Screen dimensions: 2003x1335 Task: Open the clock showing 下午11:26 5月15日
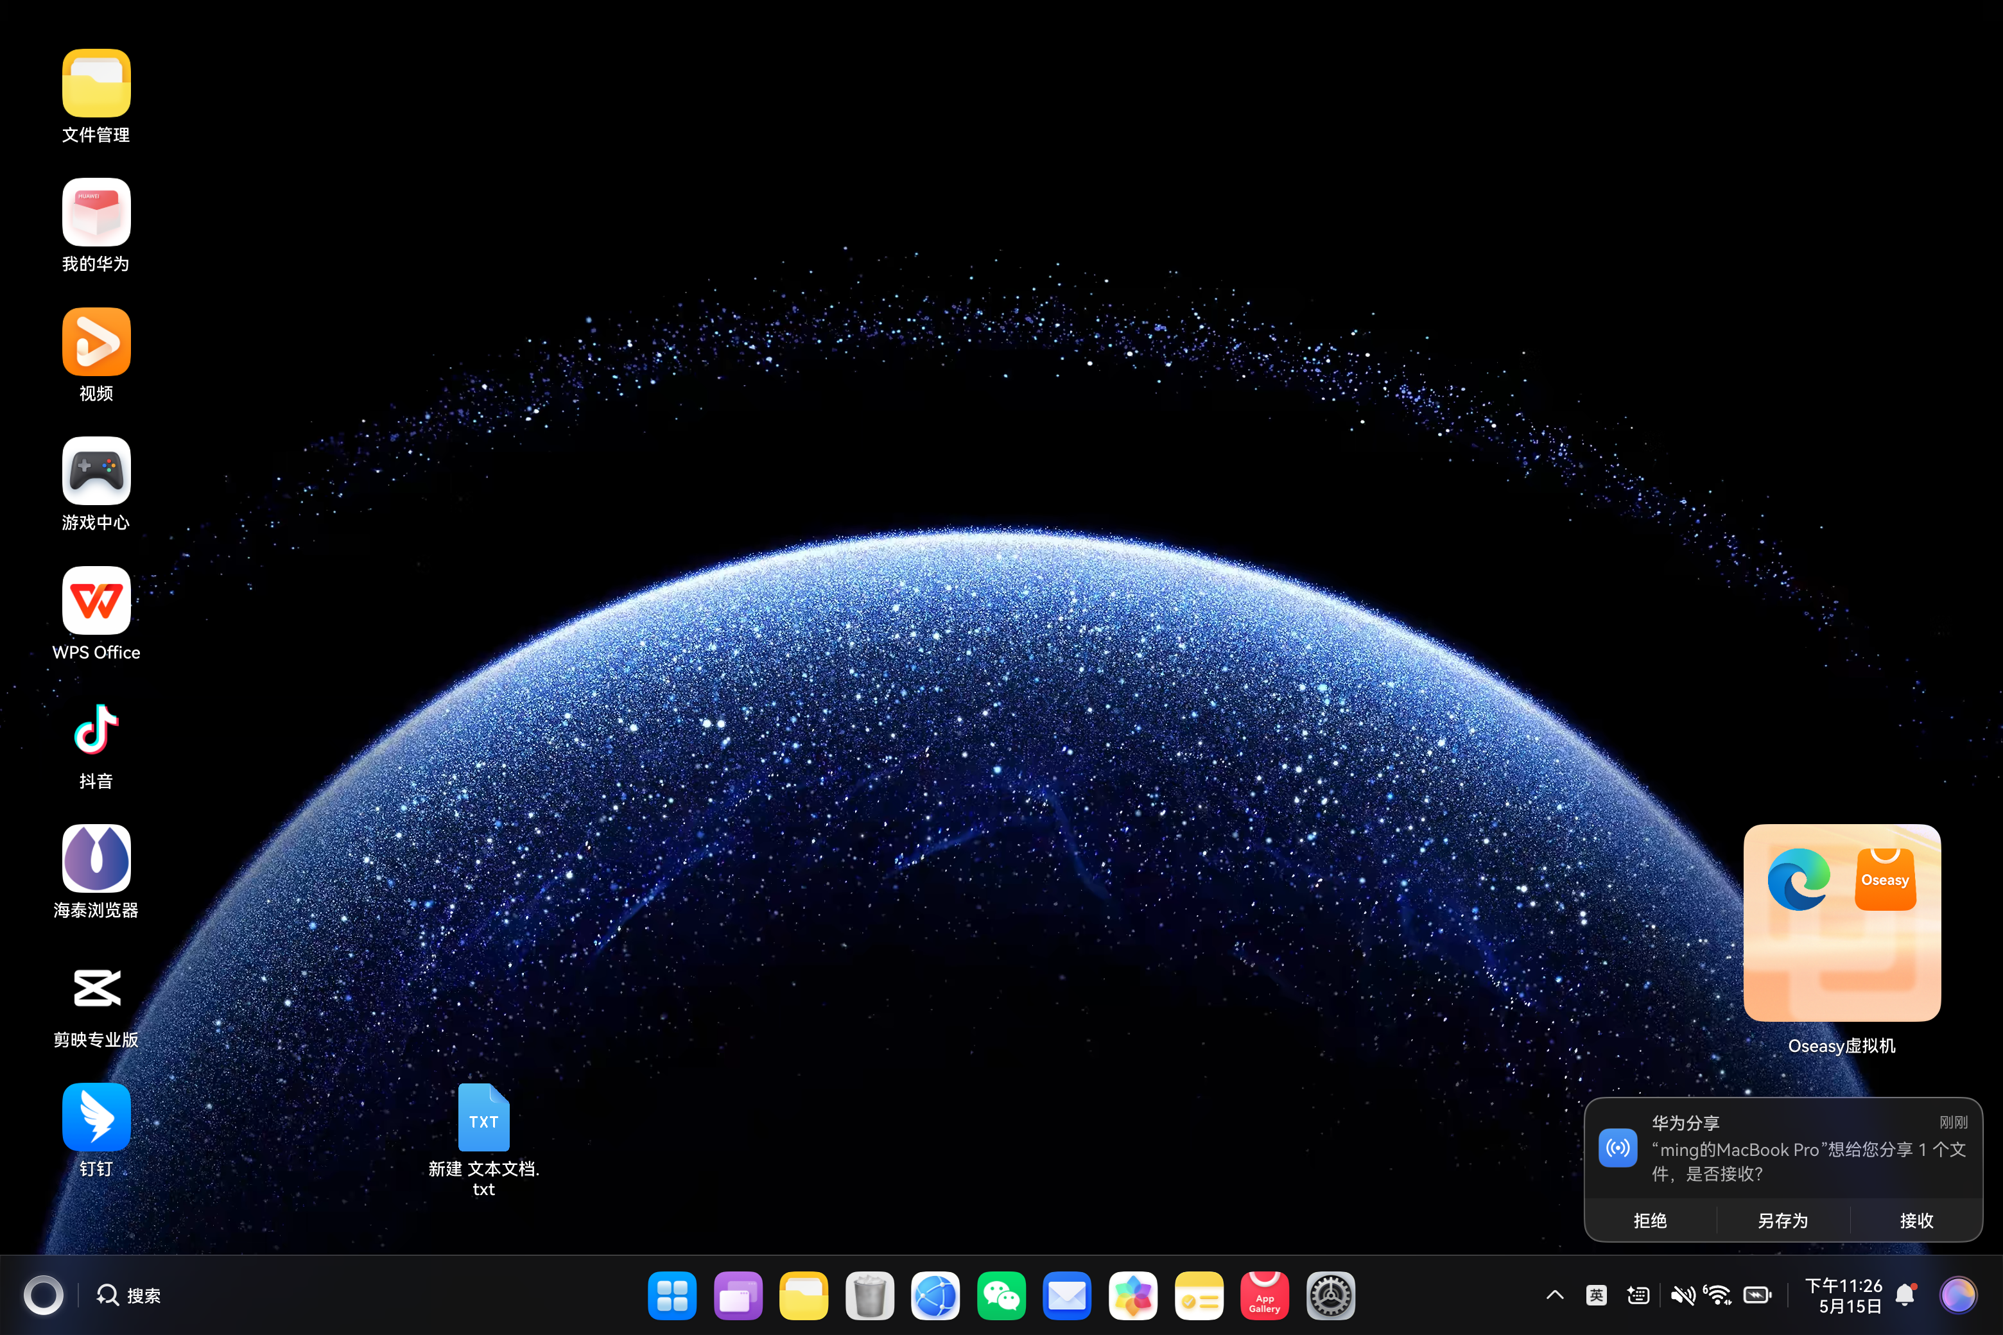[1844, 1296]
